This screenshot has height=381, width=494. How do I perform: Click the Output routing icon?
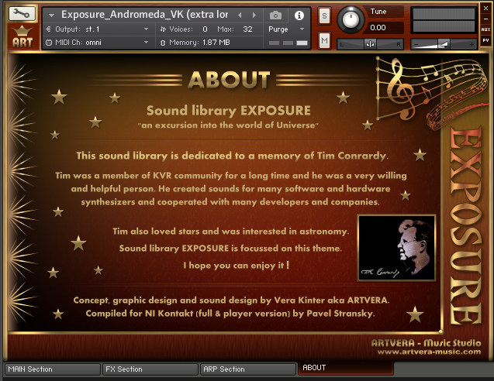[49, 29]
